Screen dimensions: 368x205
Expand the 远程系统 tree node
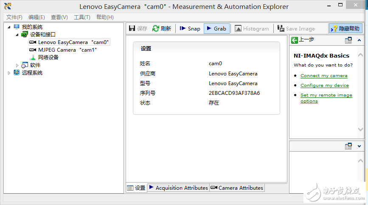click(9, 73)
